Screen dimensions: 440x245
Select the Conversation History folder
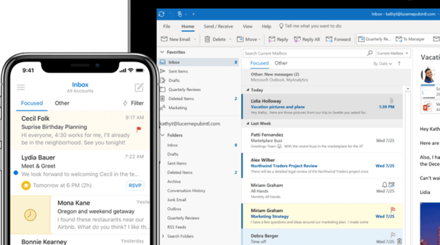[x=186, y=191]
